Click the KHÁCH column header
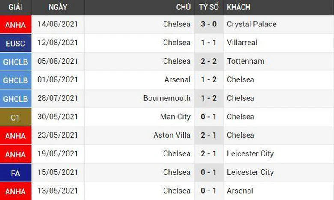Screen dimensions: 334x200 [x=239, y=7]
